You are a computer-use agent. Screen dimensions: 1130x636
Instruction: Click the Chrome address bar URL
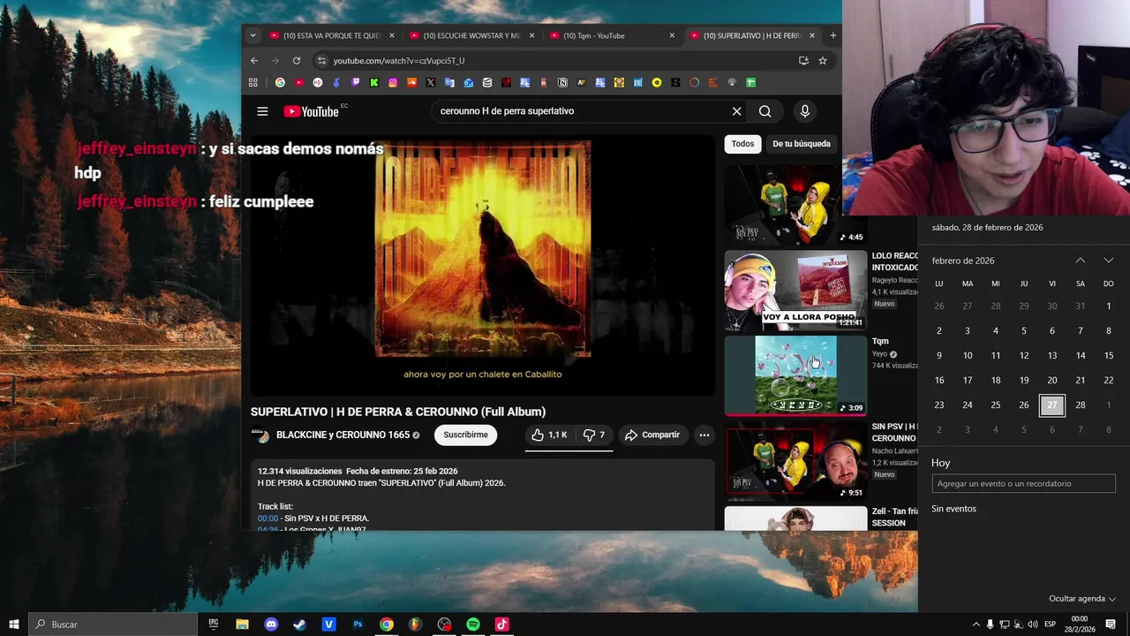click(x=399, y=61)
